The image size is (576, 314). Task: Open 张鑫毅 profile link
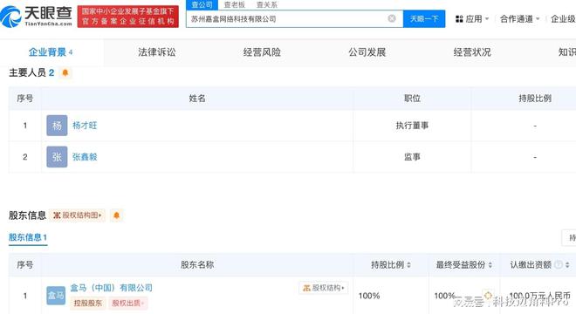click(85, 157)
